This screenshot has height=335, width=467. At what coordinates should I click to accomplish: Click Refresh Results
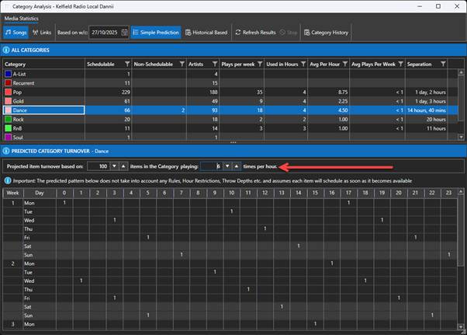click(255, 33)
